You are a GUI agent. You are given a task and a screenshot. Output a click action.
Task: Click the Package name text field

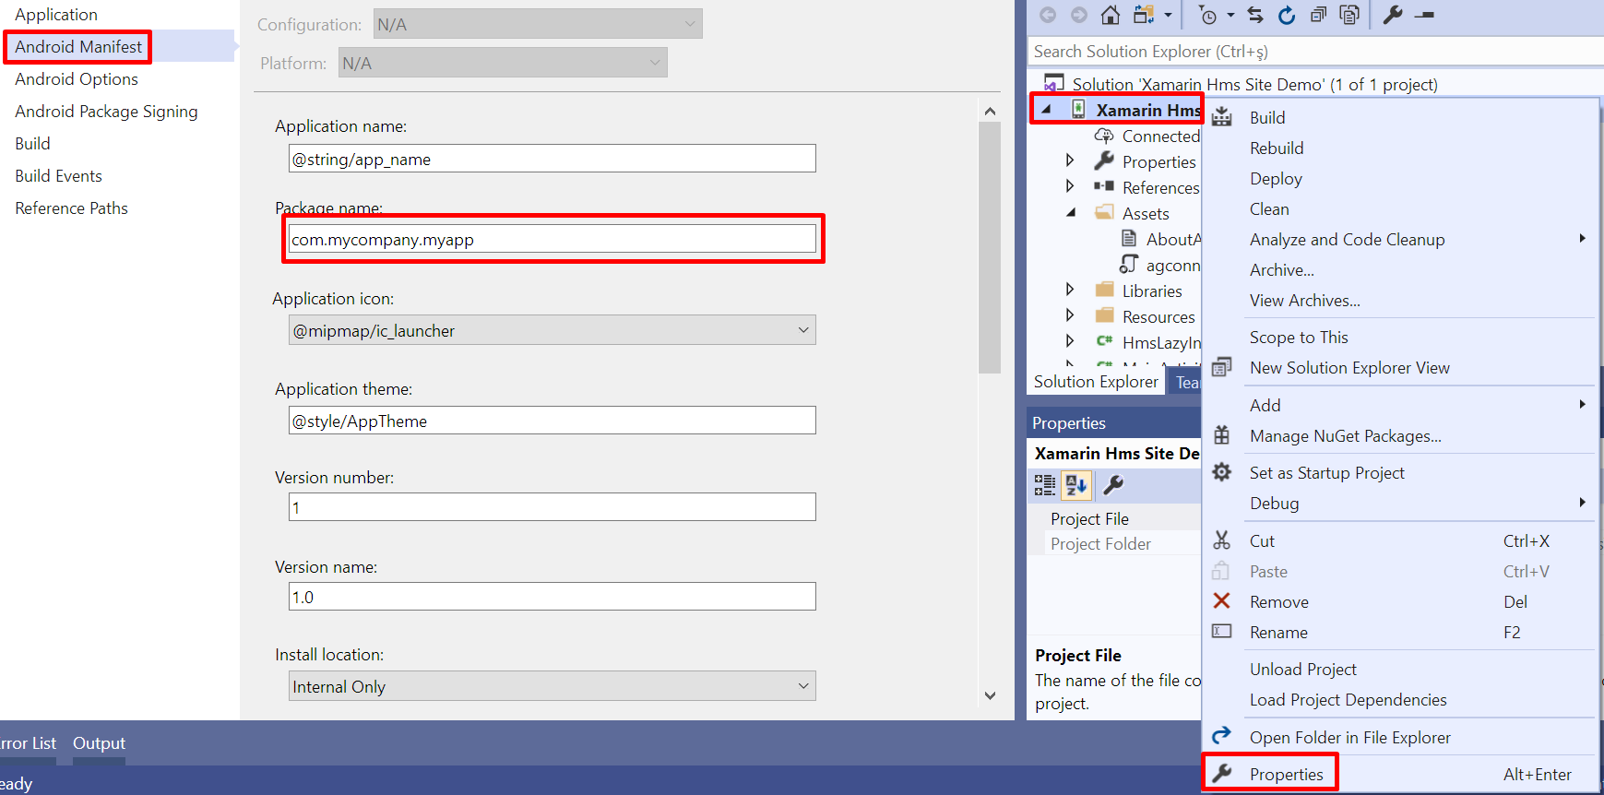[552, 240]
